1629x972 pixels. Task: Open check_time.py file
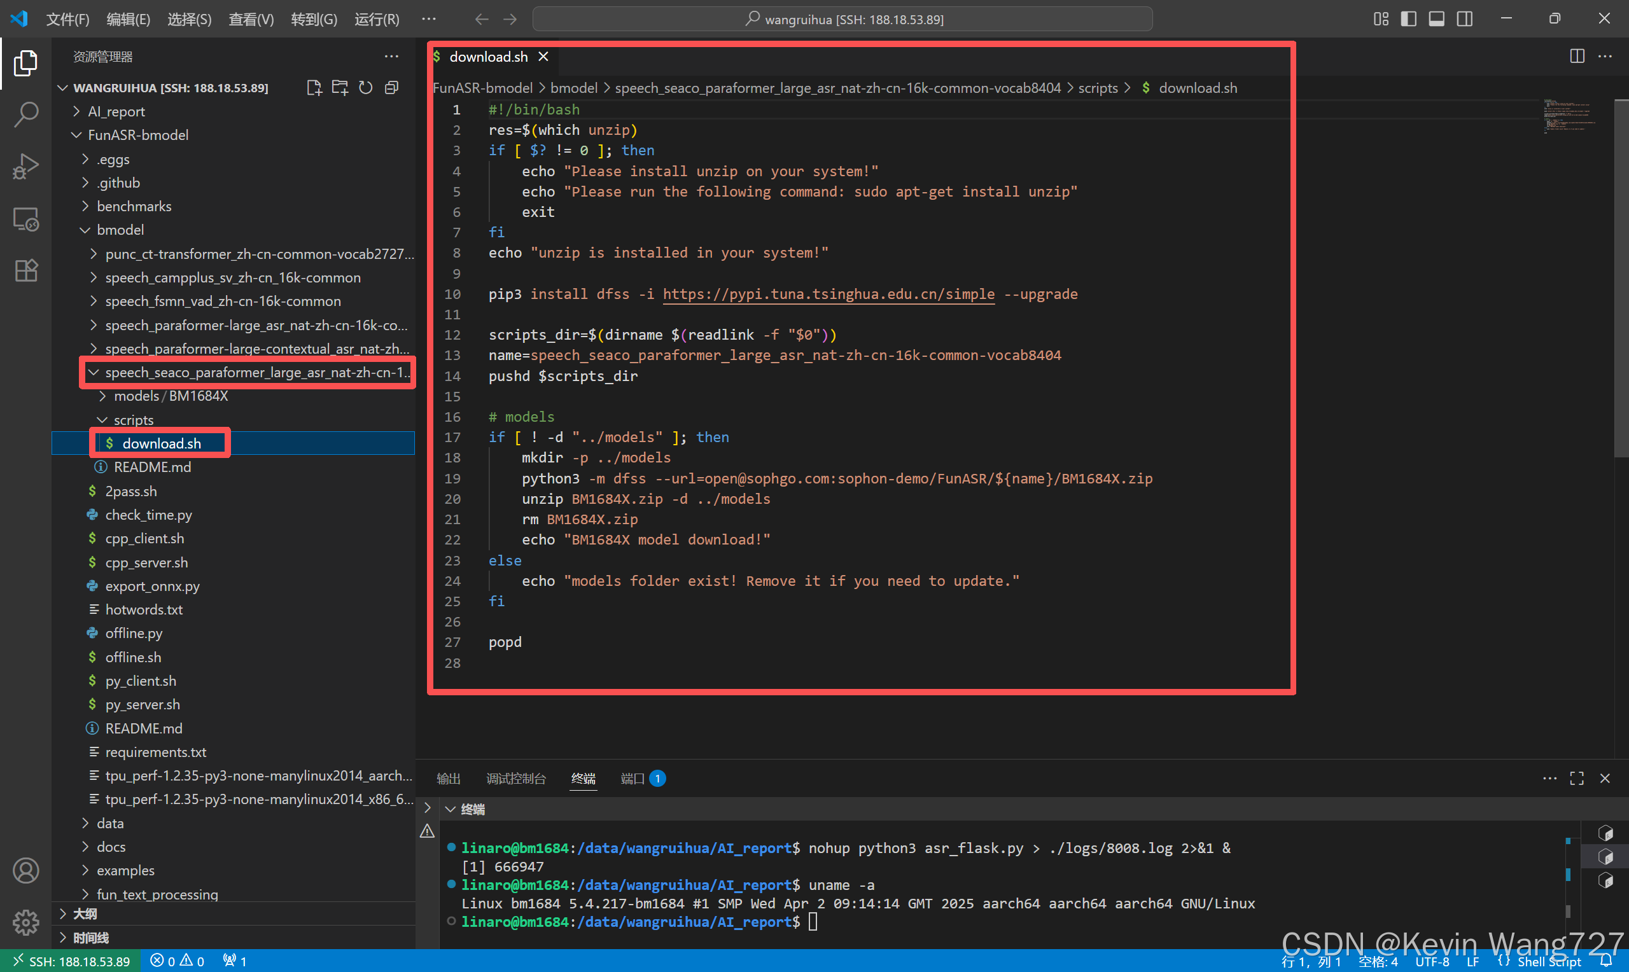(233, 515)
